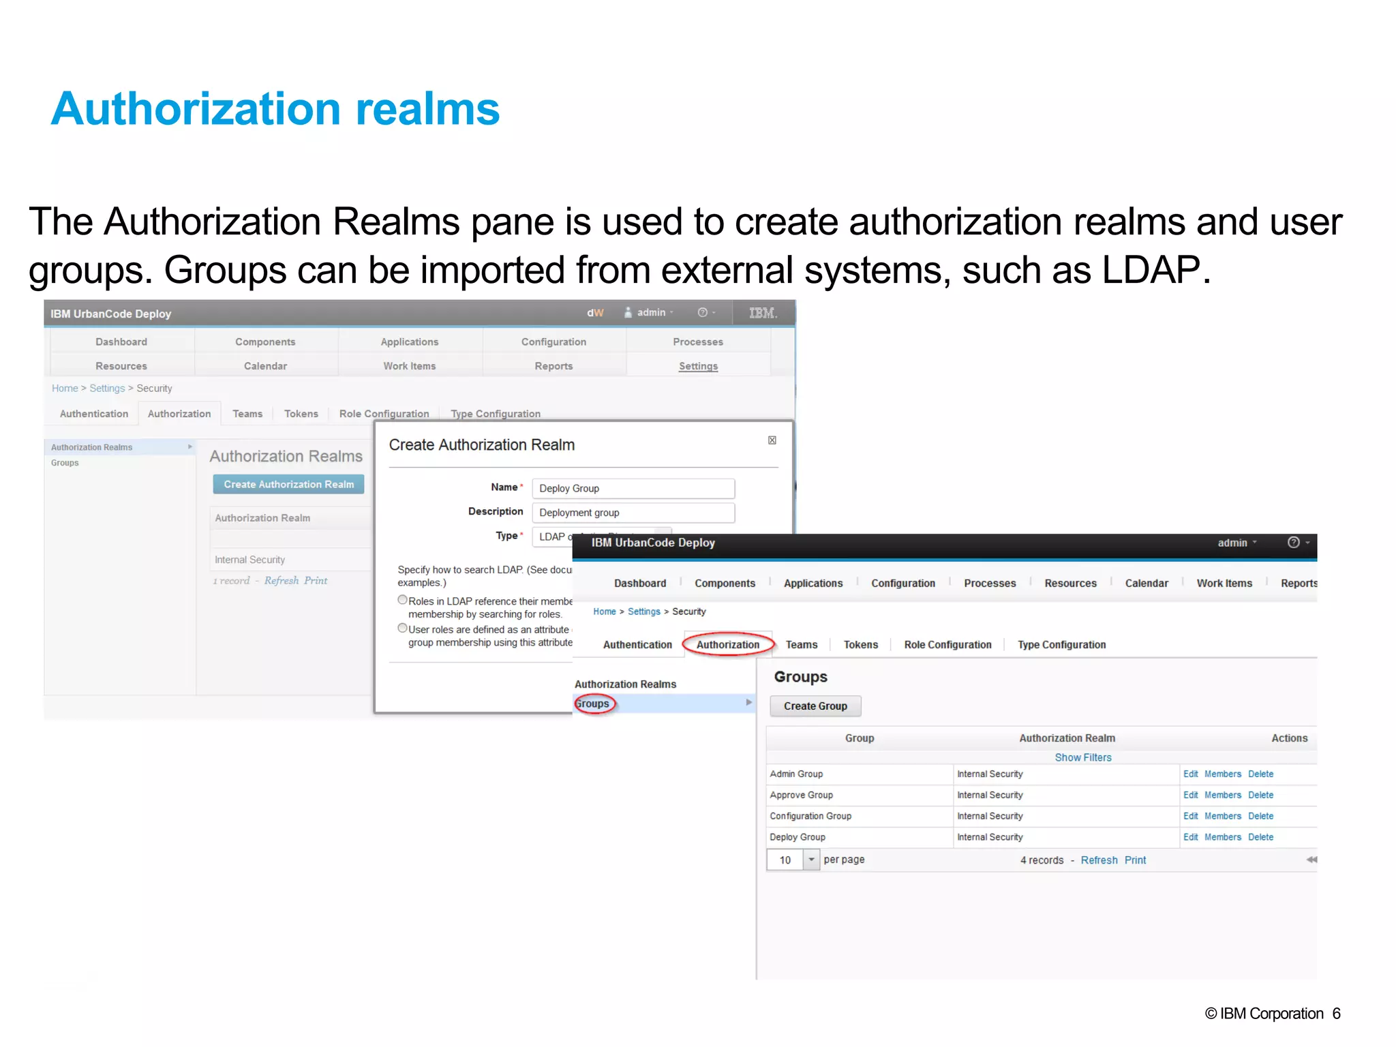Click the Authorization Realm column header in Groups table
1396x1047 pixels.
click(x=1067, y=738)
